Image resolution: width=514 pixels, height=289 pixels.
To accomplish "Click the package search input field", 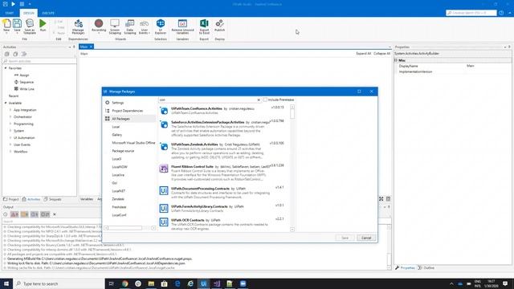I will coord(208,100).
